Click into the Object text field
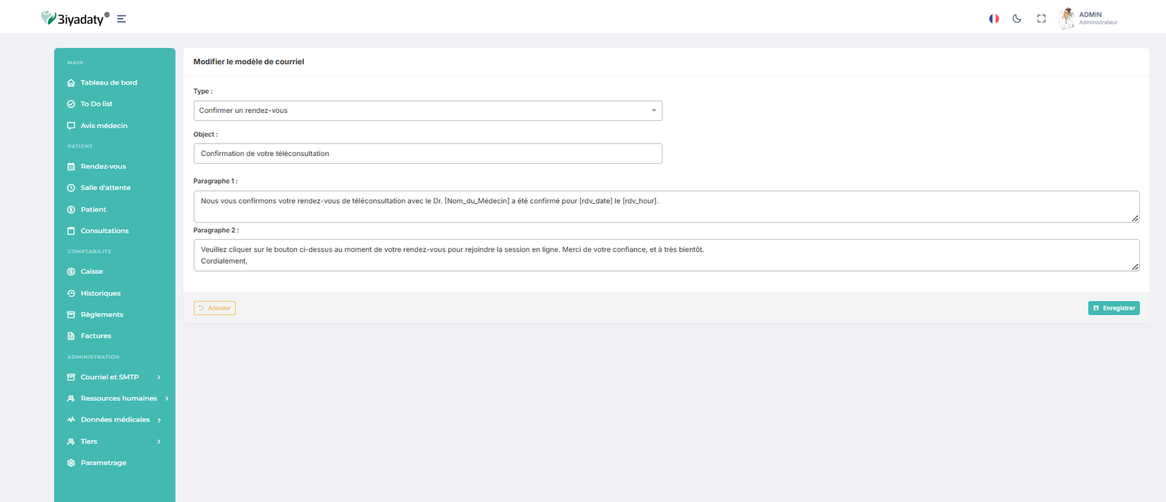Viewport: 1166px width, 502px height. 427,154
